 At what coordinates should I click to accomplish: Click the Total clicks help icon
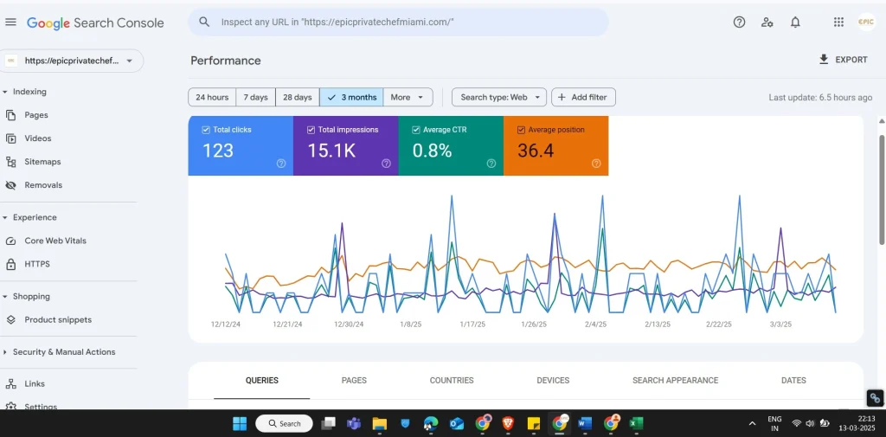[281, 164]
